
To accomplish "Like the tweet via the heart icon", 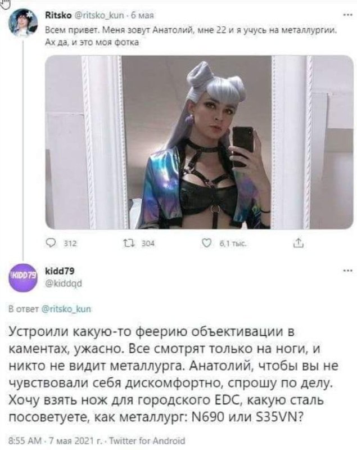I will click(x=206, y=244).
